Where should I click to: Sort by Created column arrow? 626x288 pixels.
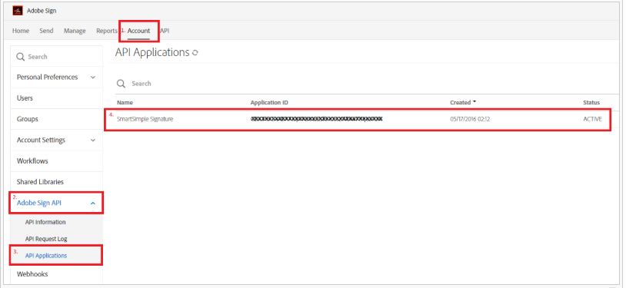click(474, 101)
